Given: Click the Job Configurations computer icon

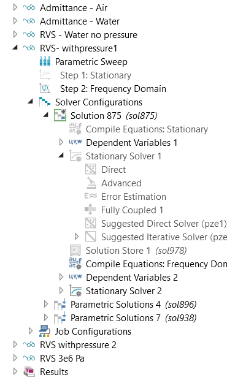Looking at the screenshot, I should click(45, 331).
